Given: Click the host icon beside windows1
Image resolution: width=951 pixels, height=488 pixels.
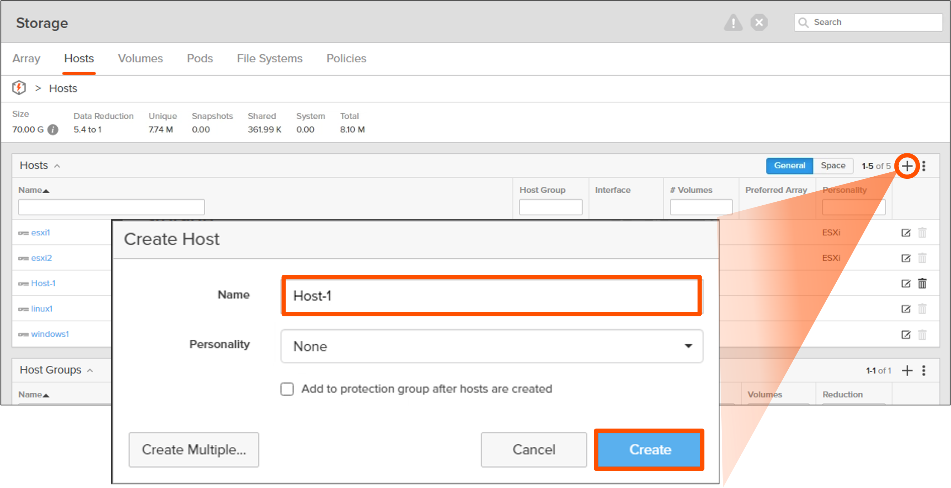Looking at the screenshot, I should coord(23,334).
